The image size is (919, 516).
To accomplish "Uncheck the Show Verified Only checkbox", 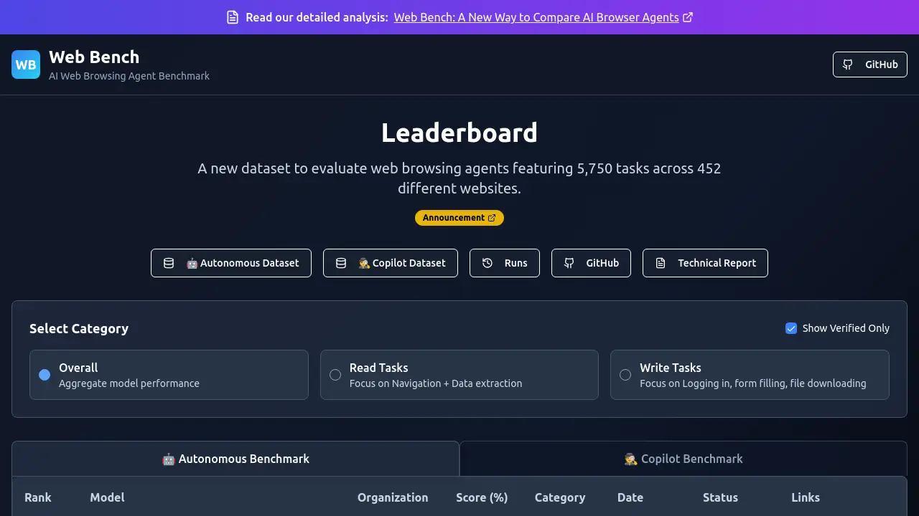I will click(791, 328).
